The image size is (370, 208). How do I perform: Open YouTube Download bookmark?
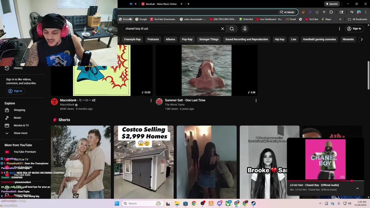coord(163,19)
